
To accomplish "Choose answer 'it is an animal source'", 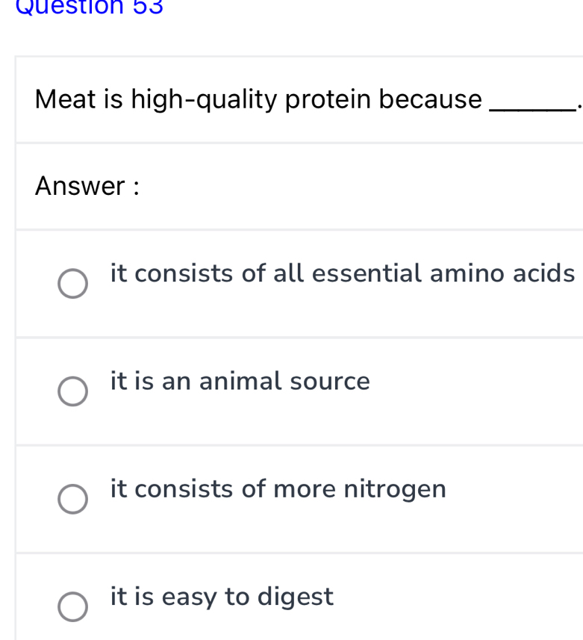I will point(240,381).
